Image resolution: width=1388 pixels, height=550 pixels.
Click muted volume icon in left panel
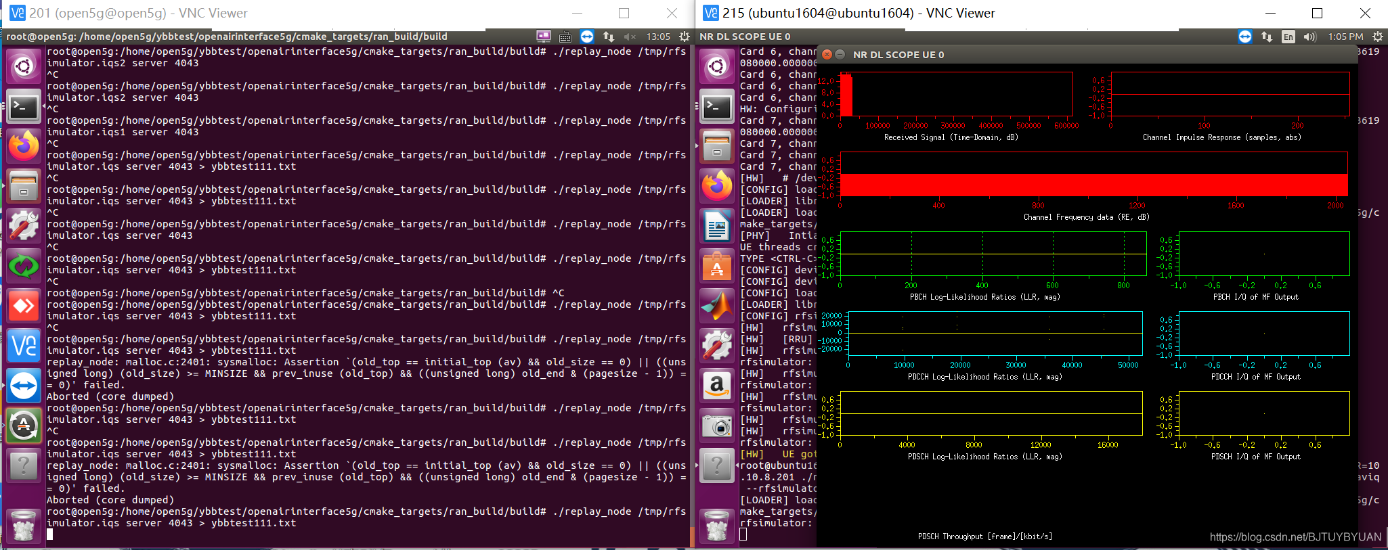coord(630,37)
